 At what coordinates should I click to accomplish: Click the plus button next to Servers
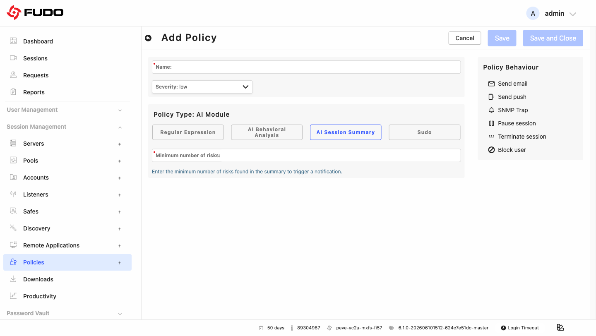(120, 144)
